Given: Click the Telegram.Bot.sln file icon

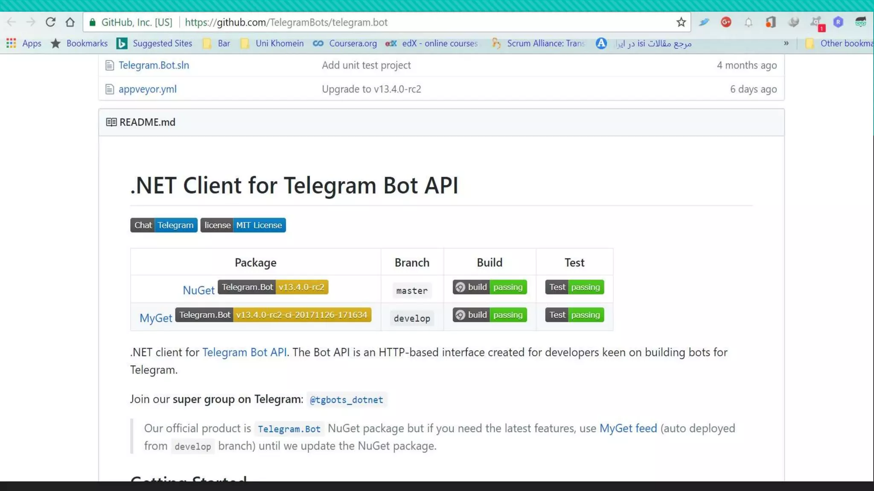Looking at the screenshot, I should (x=110, y=65).
